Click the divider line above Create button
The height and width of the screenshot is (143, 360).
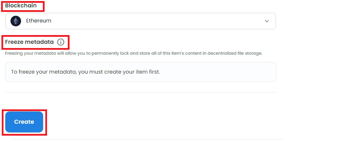pyautogui.click(x=140, y=93)
